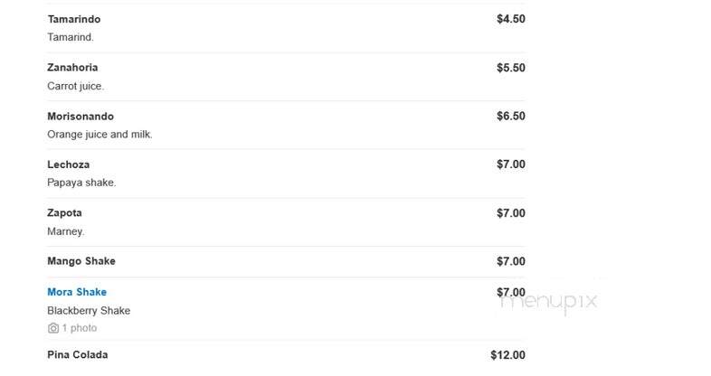This screenshot has height=376, width=711.
Task: View the 1 photo link
Action: 80,328
